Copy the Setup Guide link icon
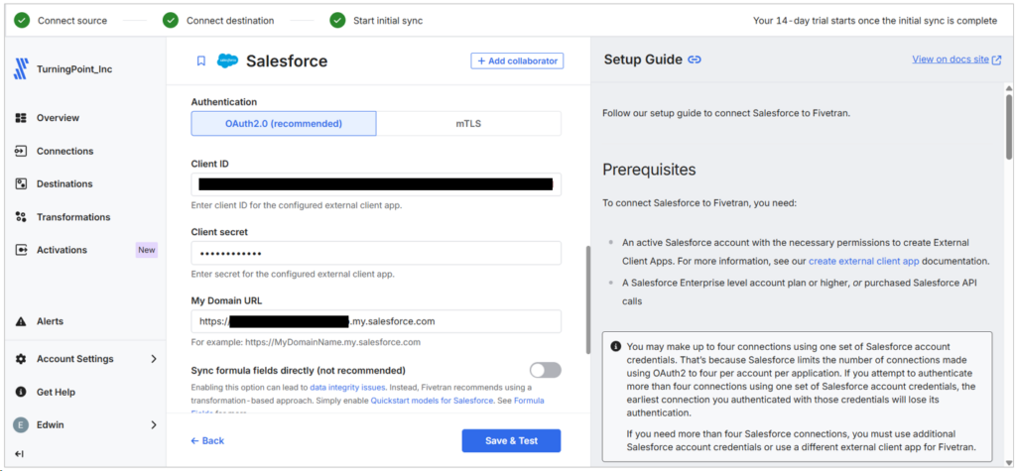 (695, 59)
